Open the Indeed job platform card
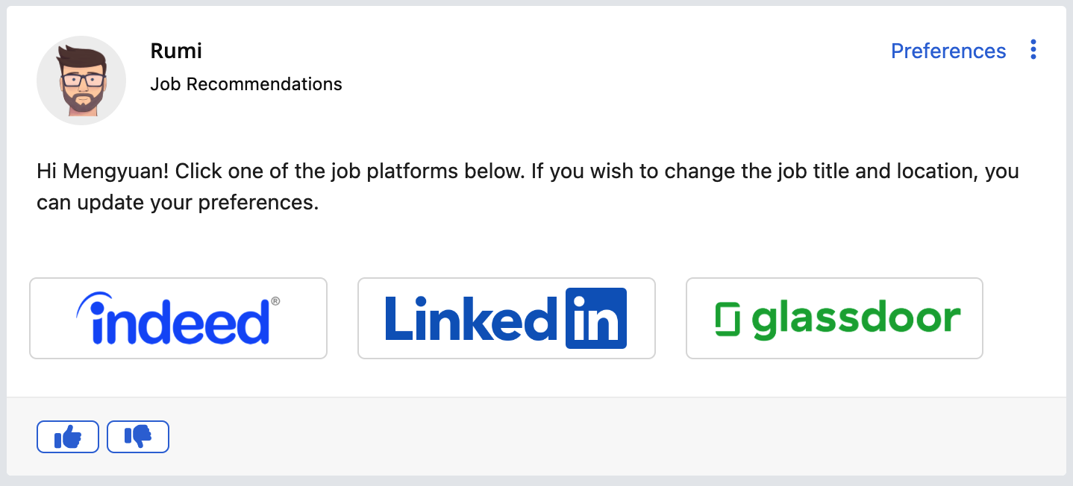 click(178, 318)
